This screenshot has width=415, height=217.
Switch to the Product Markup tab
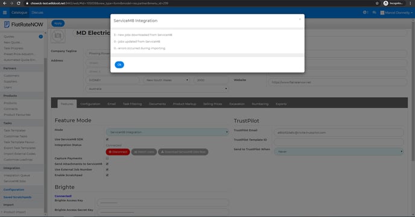[185, 104]
